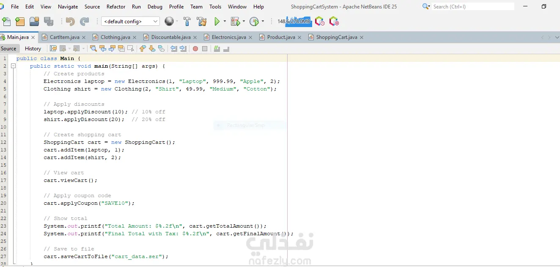
Task: Switch to the Discountable.java tab
Action: pyautogui.click(x=171, y=37)
